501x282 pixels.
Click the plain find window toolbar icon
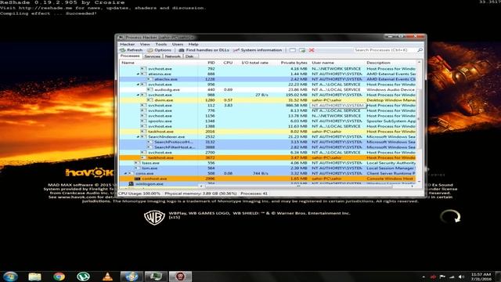(x=292, y=50)
